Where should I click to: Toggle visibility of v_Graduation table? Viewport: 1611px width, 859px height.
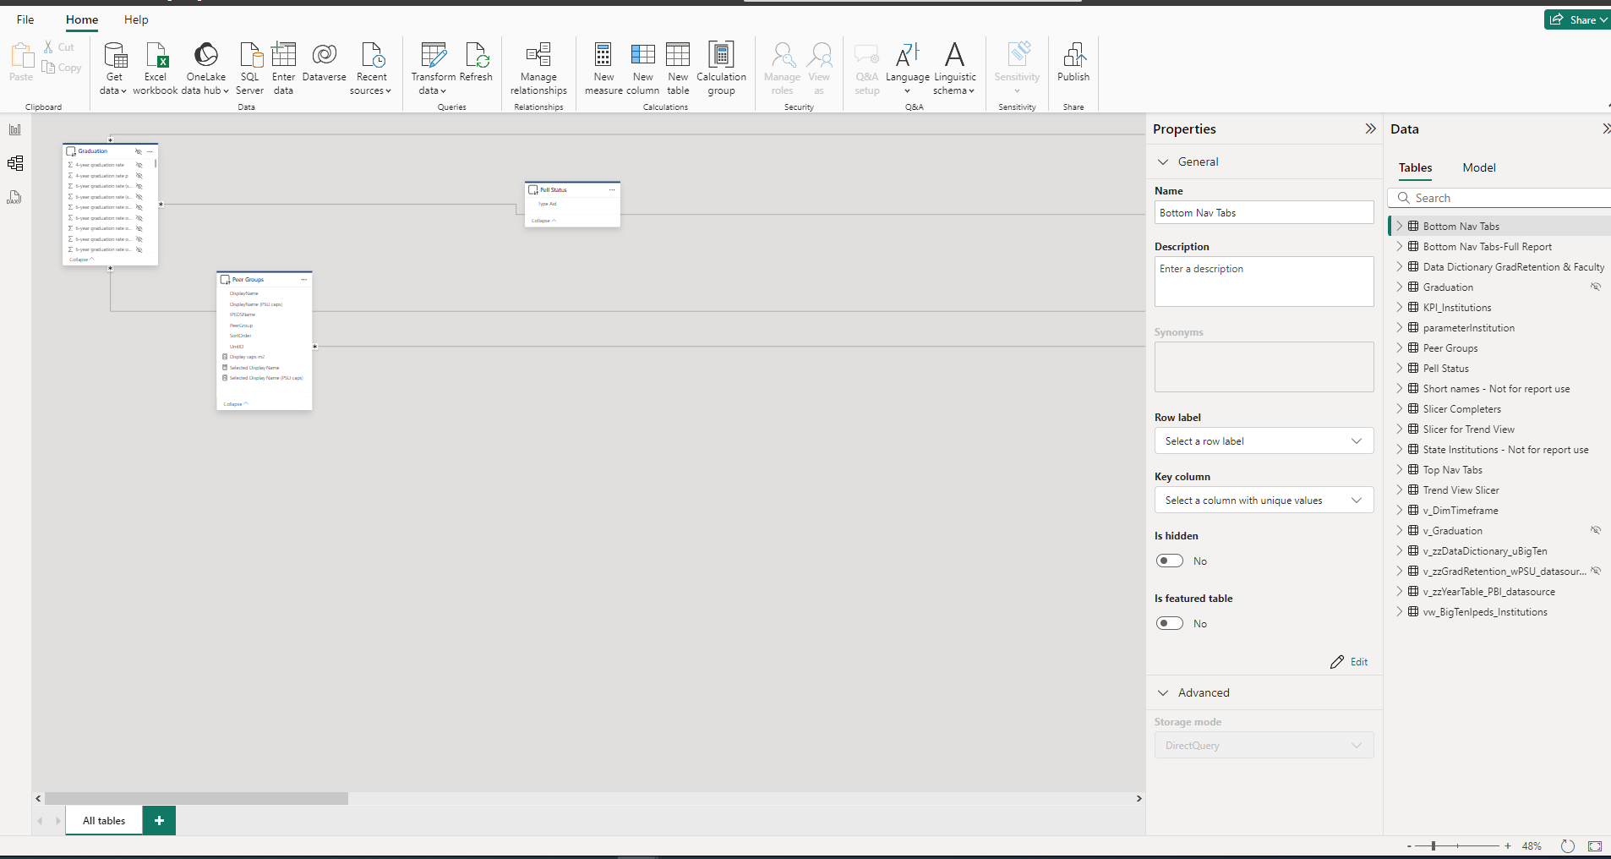(x=1596, y=530)
